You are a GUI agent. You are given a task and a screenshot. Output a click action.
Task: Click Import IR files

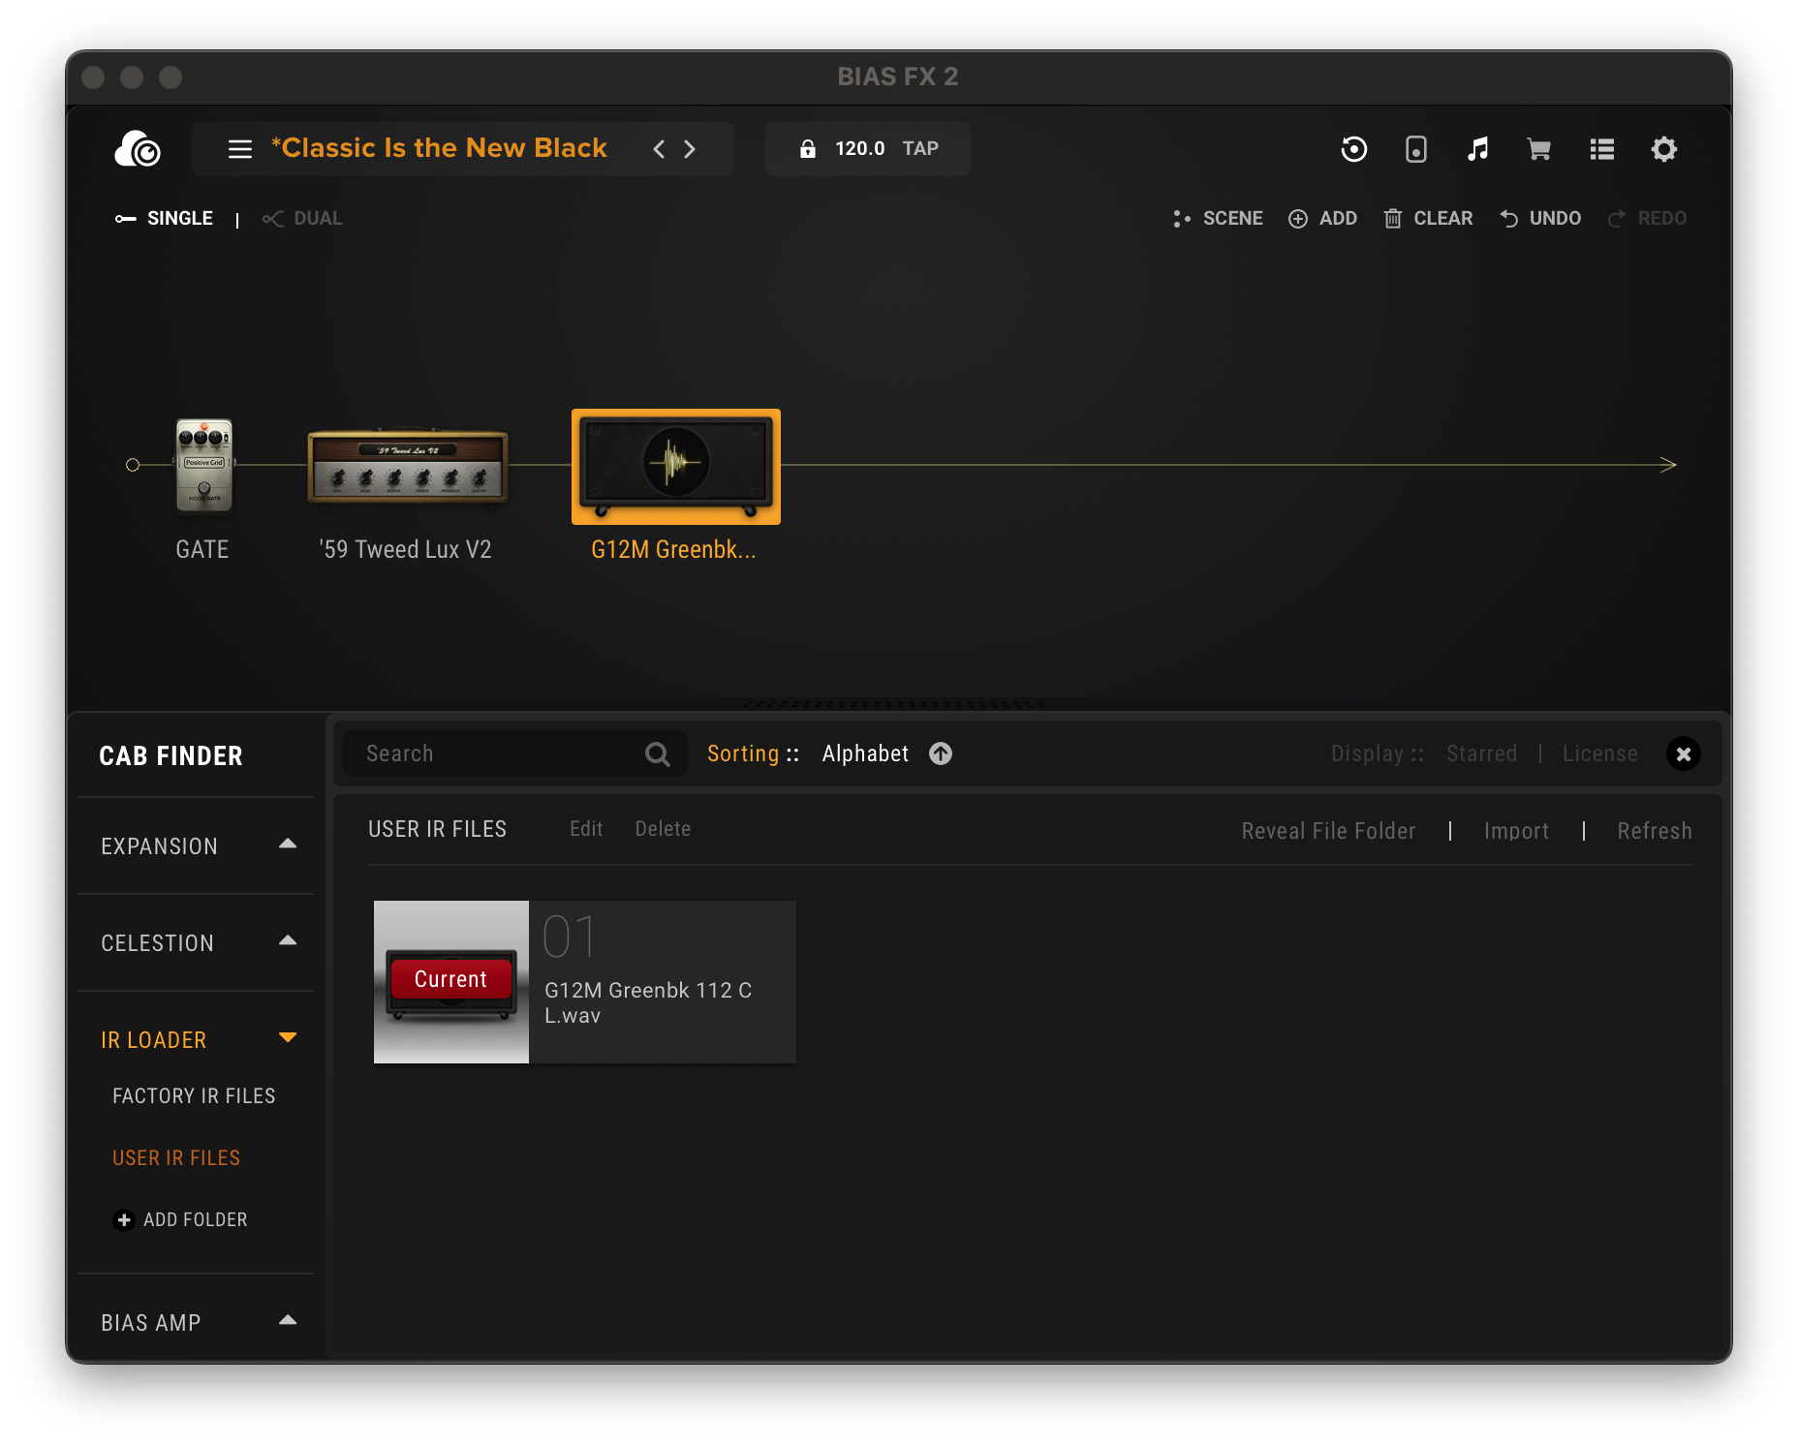click(1516, 831)
